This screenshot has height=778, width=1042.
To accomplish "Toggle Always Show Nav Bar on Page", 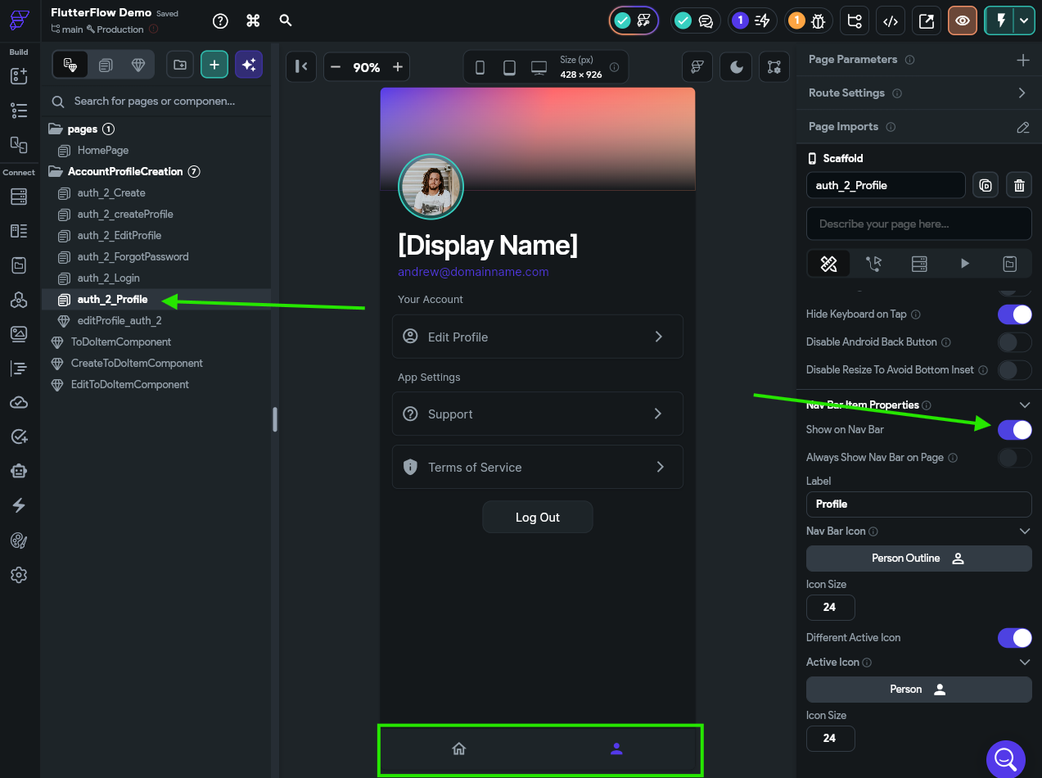I will 1015,457.
